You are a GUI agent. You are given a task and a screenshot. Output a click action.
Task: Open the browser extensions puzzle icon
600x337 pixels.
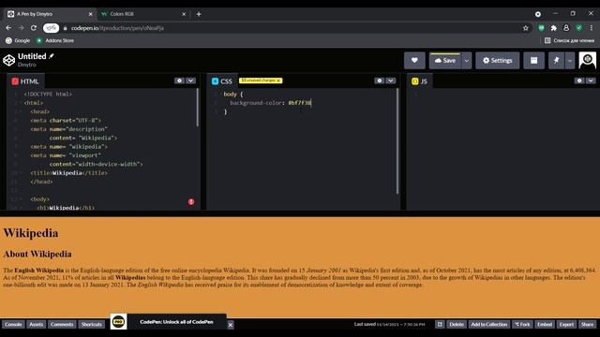pyautogui.click(x=554, y=28)
